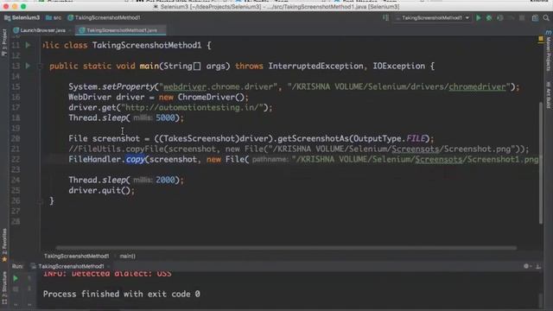553x311 pixels.
Task: Click the Maven 'm' icon at right edge
Action: point(549,33)
